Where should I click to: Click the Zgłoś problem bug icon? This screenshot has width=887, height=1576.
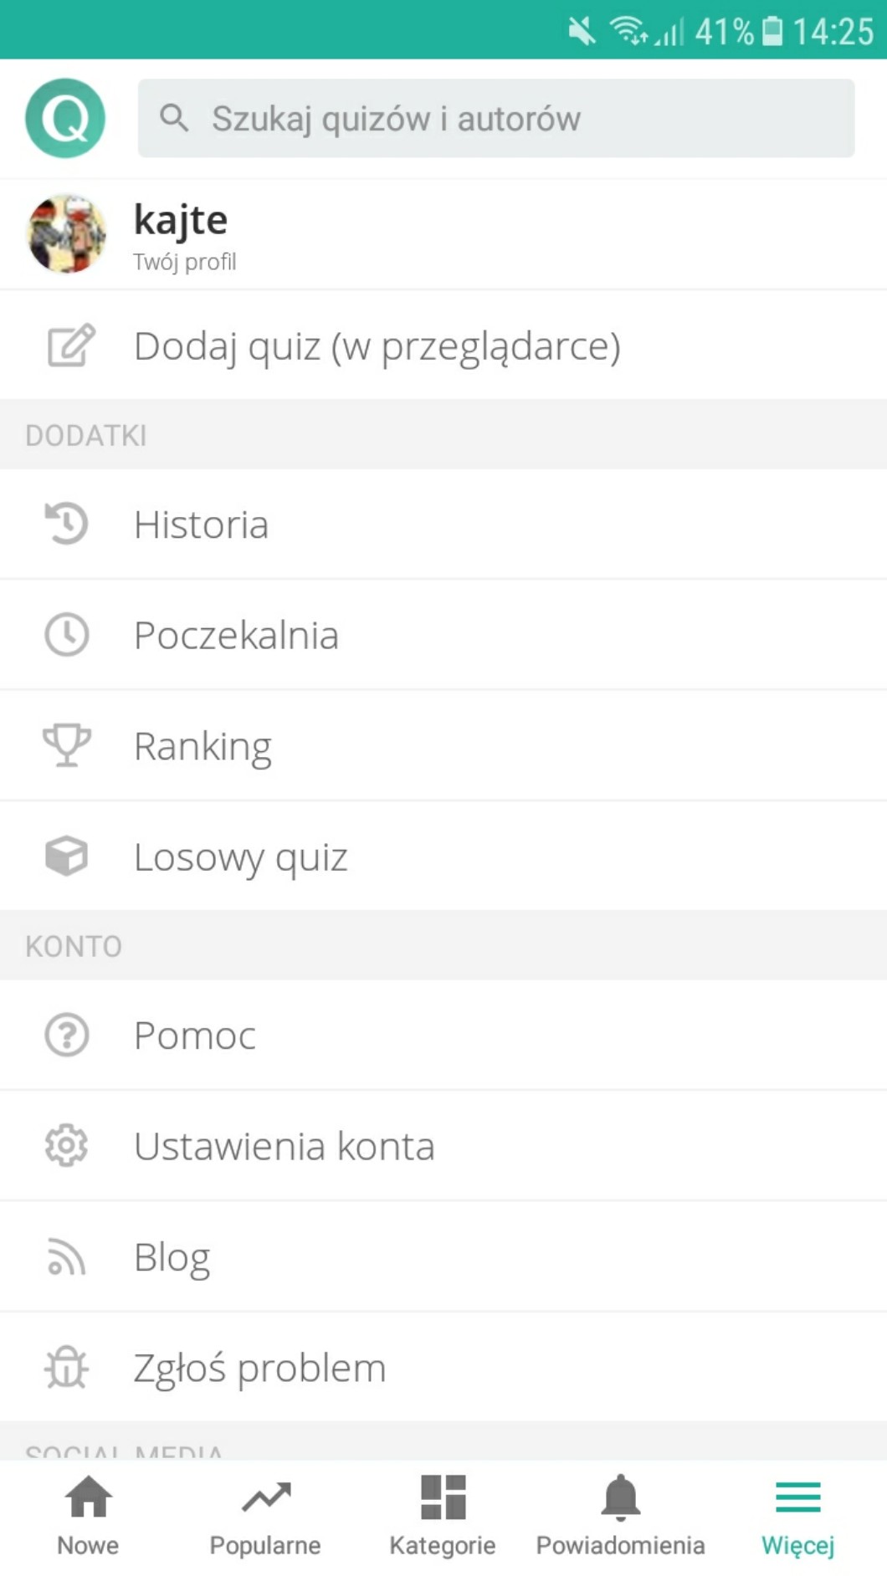click(x=66, y=1368)
